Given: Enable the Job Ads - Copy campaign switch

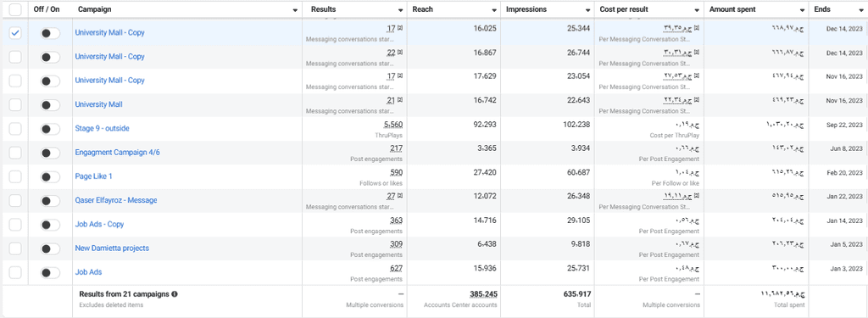Looking at the screenshot, I should [x=50, y=225].
